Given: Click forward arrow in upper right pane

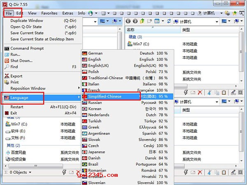Looking at the screenshot, I should pos(135,21).
